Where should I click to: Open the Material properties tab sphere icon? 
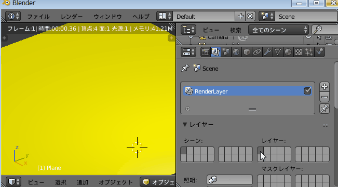[288, 52]
